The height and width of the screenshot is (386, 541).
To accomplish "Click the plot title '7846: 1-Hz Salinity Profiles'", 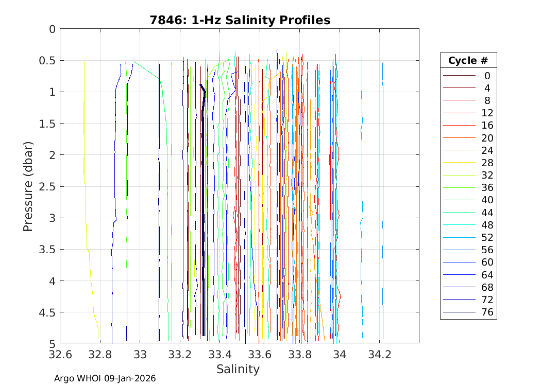I will click(240, 20).
